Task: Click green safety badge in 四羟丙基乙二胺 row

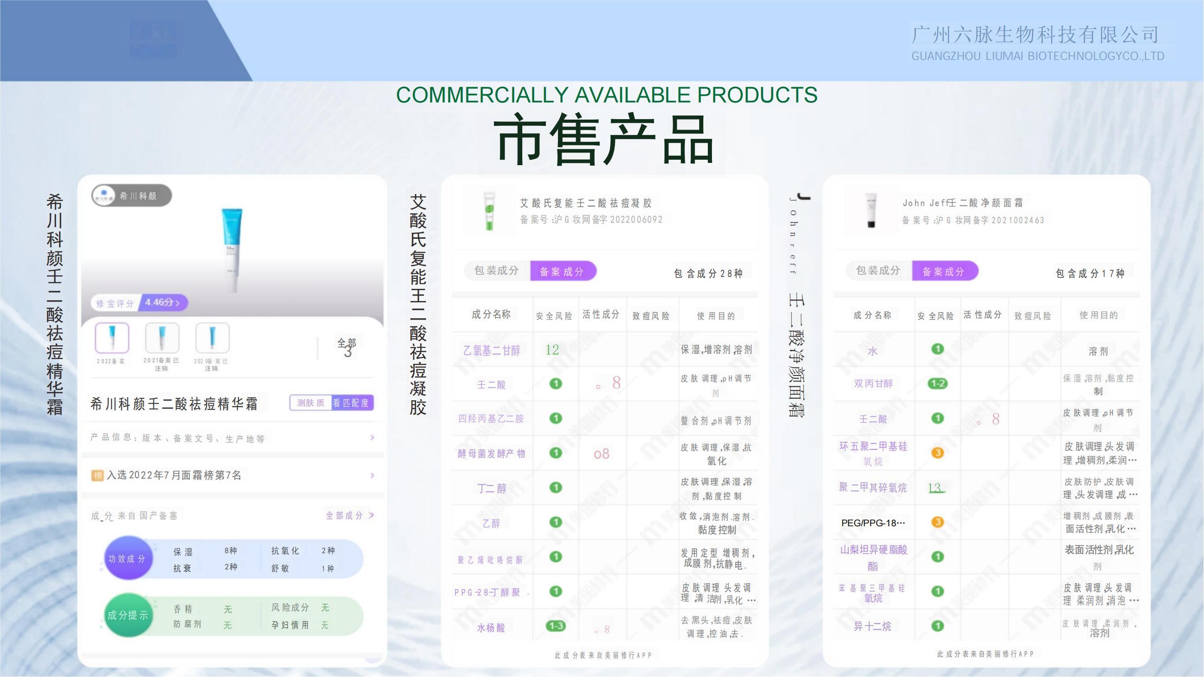Action: pyautogui.click(x=556, y=418)
